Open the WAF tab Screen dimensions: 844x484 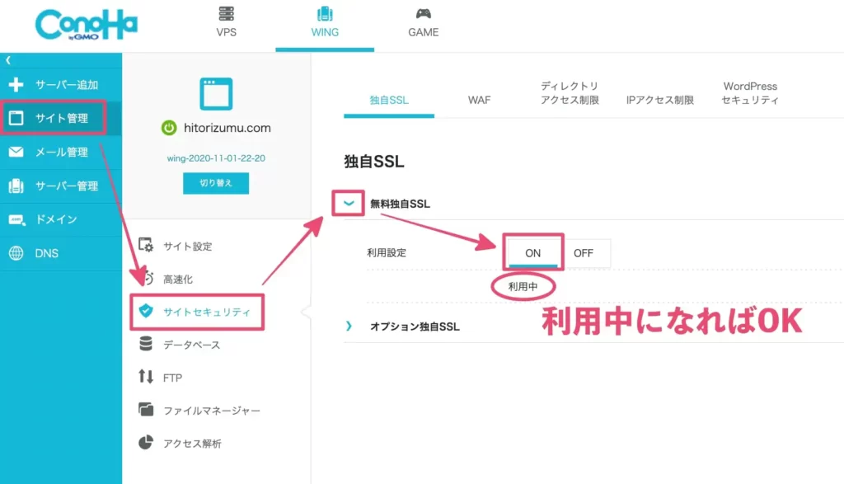[x=479, y=100]
